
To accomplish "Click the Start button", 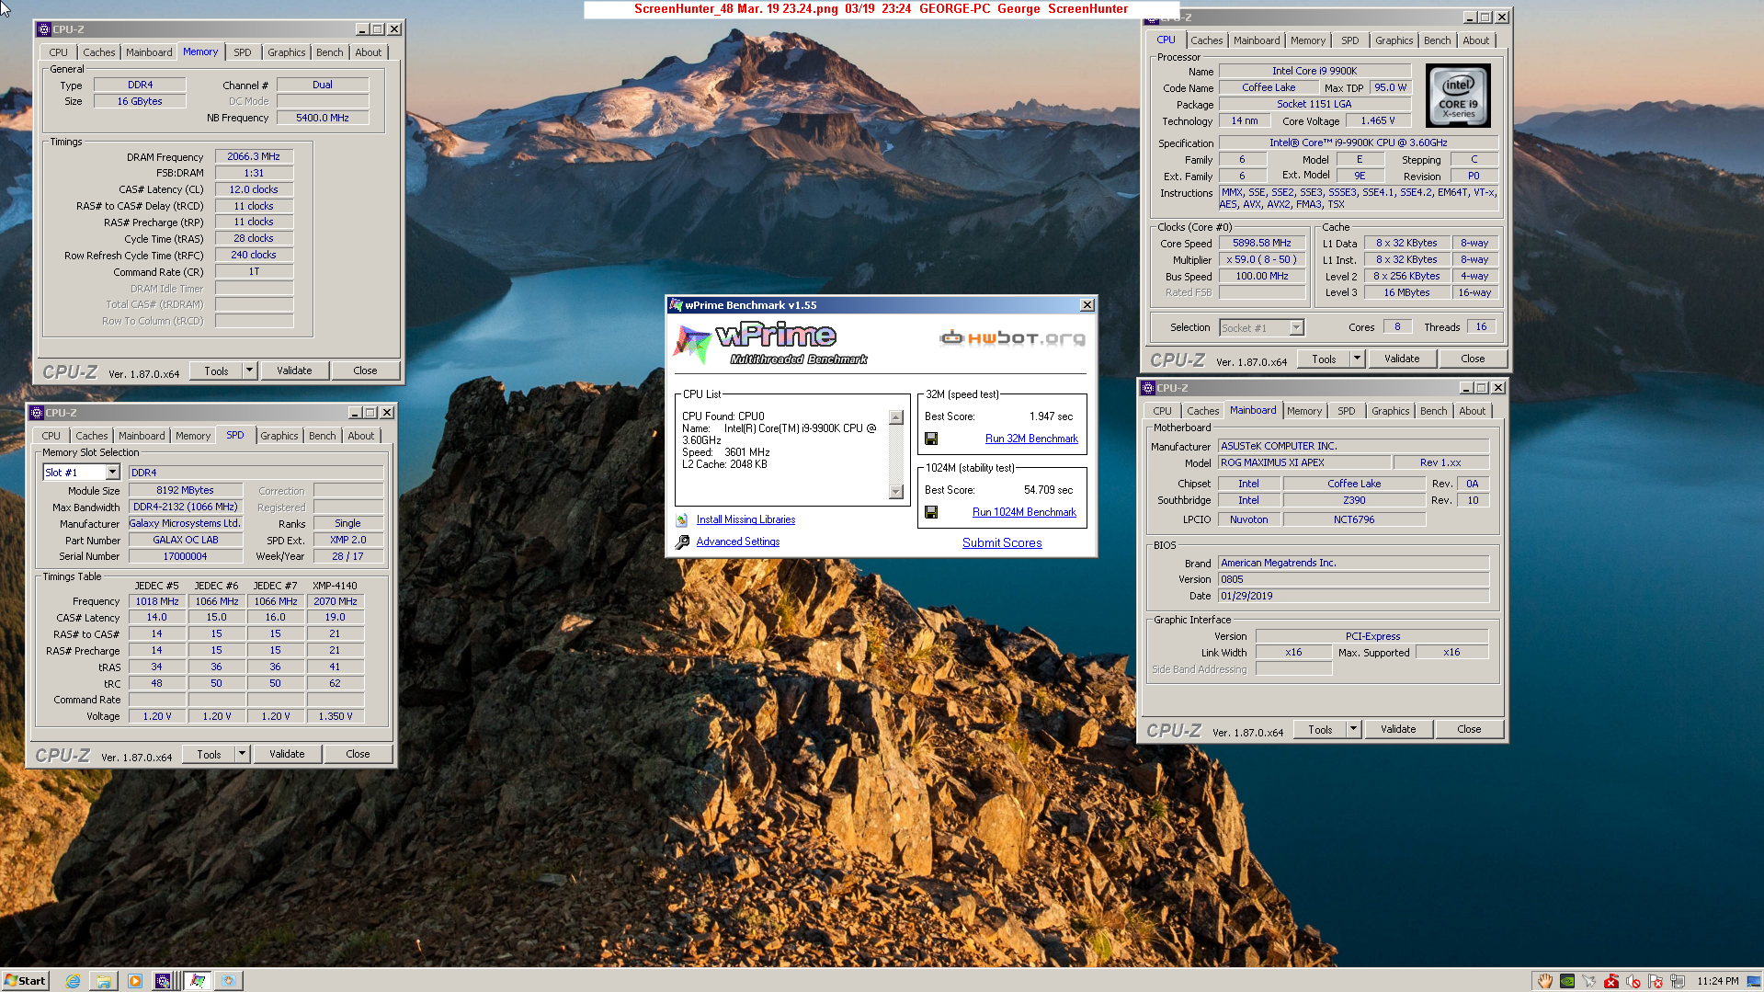I will point(25,981).
